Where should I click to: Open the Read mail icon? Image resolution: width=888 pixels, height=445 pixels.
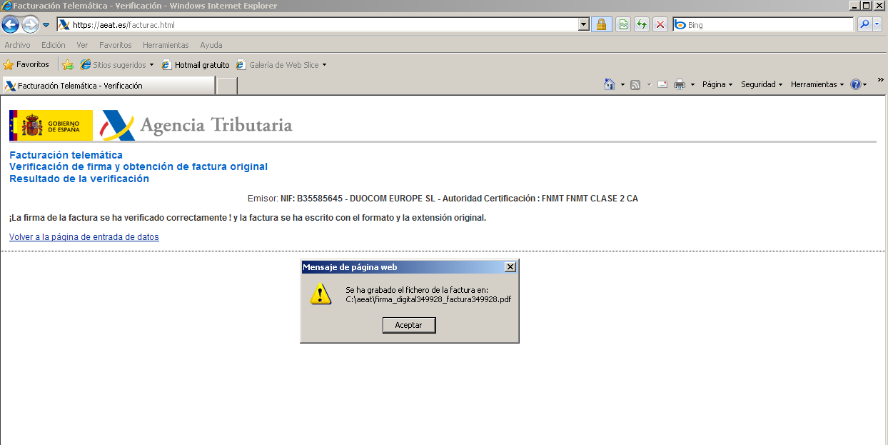(662, 84)
